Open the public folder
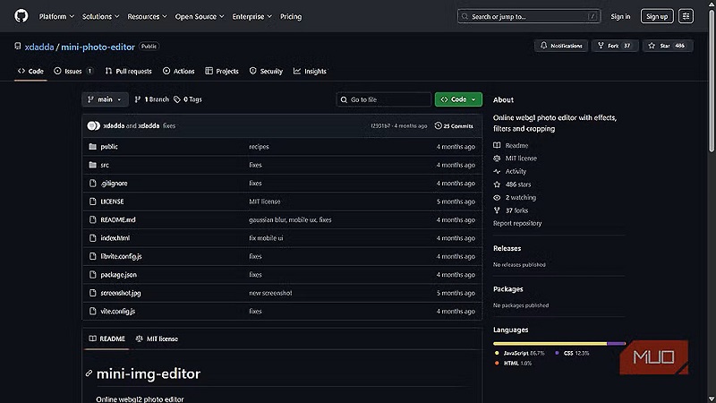 click(109, 146)
